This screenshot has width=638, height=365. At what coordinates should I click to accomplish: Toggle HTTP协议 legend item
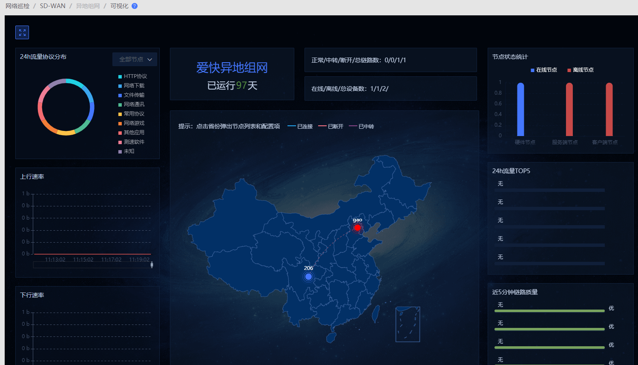point(132,76)
